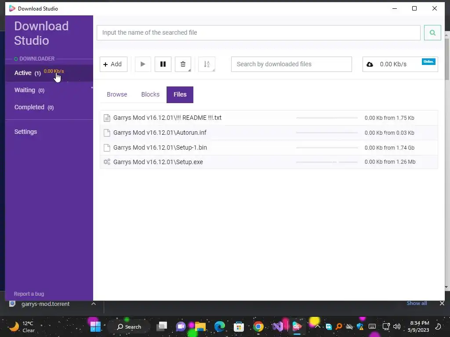The width and height of the screenshot is (450, 337).
Task: Open the Completed downloads list
Action: [x=49, y=107]
